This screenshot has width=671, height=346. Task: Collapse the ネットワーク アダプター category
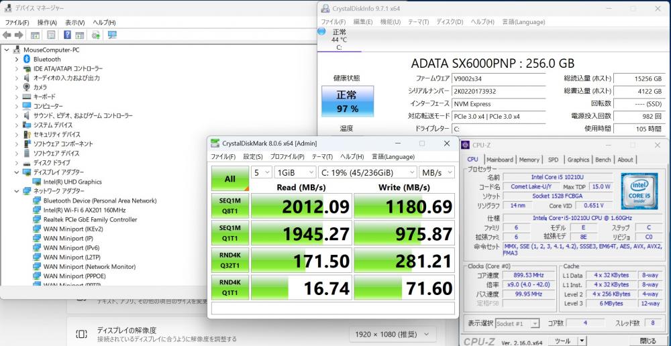click(17, 191)
